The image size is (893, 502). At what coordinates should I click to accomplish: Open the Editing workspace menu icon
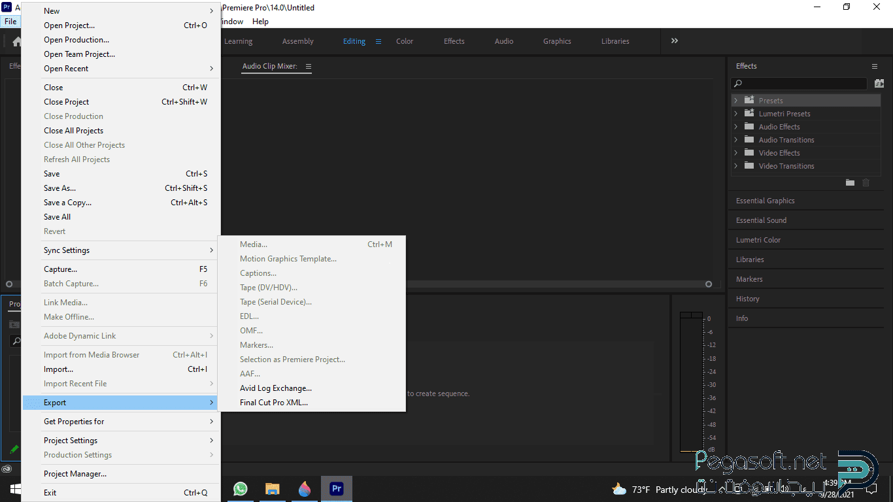click(x=378, y=41)
